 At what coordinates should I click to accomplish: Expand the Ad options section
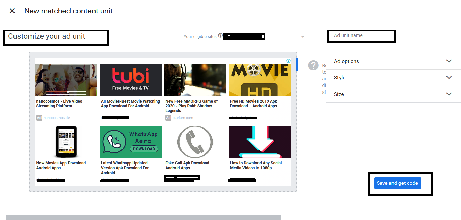[x=449, y=61]
